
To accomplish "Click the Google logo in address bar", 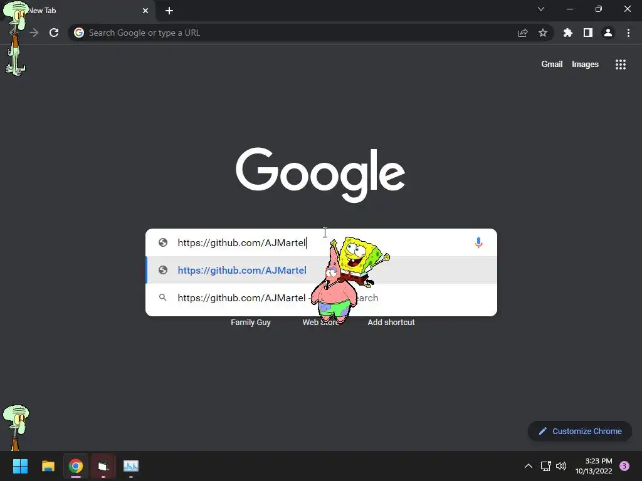I will (79, 33).
